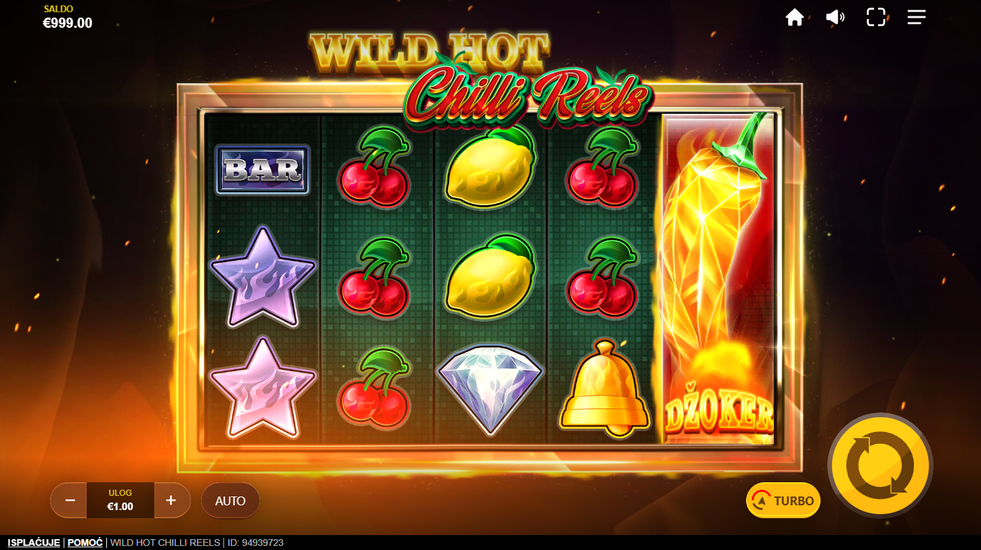Go to the home lobby icon

coord(794,17)
